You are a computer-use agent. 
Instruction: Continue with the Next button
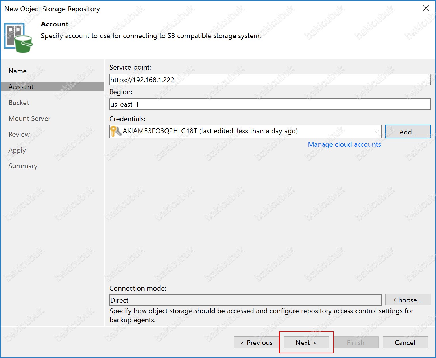pyautogui.click(x=306, y=342)
